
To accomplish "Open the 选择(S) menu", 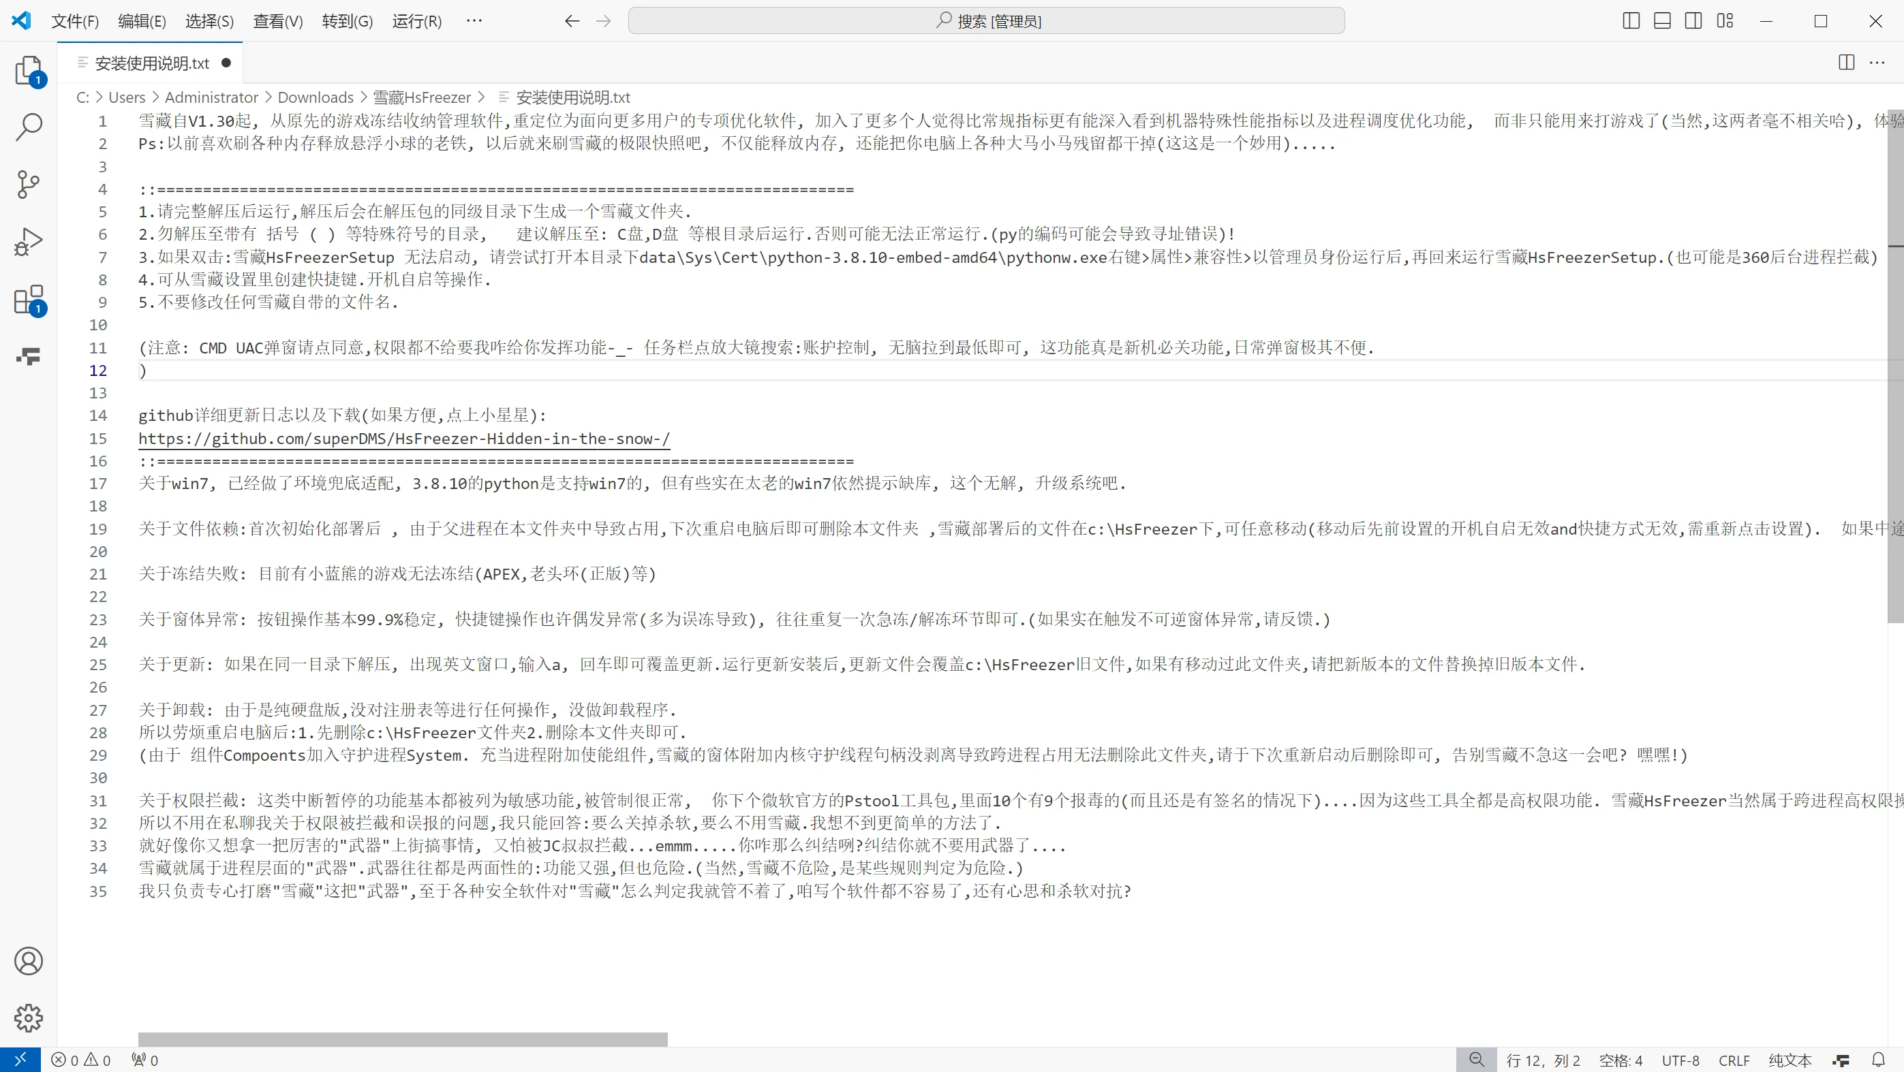I will [x=209, y=20].
